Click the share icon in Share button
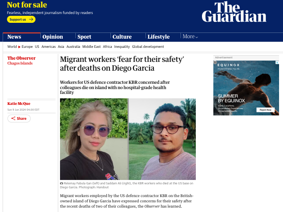283x212 pixels. click(13, 119)
